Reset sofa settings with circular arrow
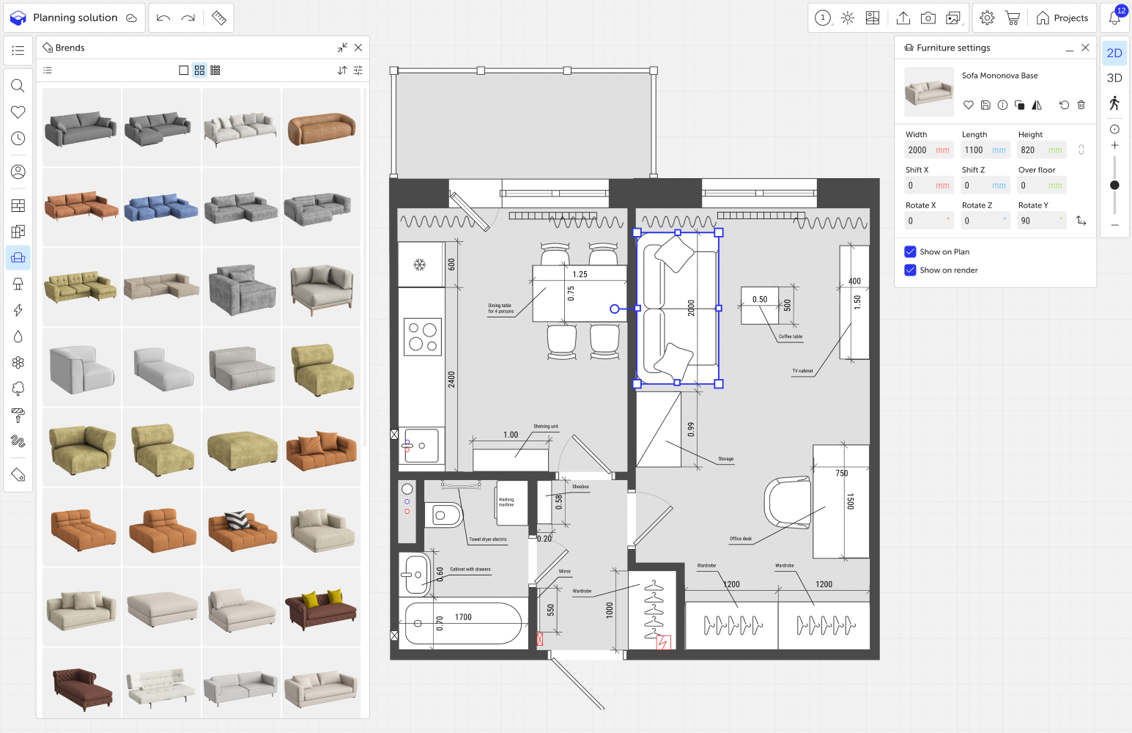This screenshot has width=1132, height=733. coord(1064,105)
